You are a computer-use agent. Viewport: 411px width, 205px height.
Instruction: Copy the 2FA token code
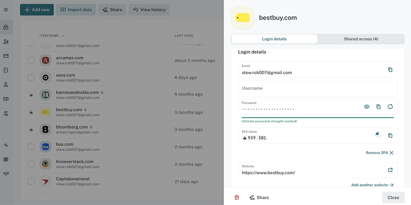(x=390, y=135)
